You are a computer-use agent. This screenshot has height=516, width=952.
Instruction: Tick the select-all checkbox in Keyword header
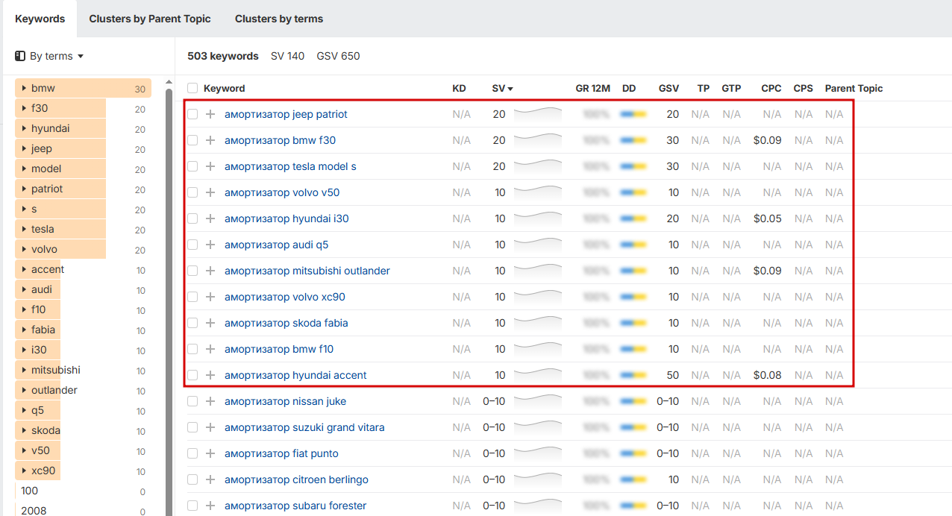coord(192,88)
